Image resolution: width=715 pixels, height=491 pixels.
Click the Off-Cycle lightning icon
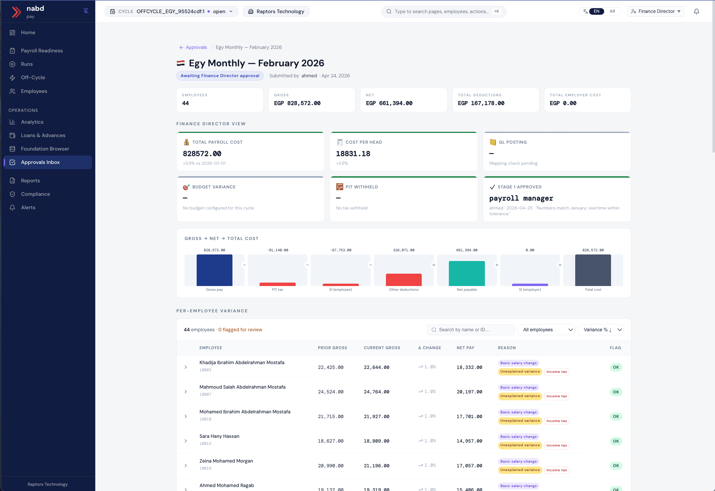point(12,78)
